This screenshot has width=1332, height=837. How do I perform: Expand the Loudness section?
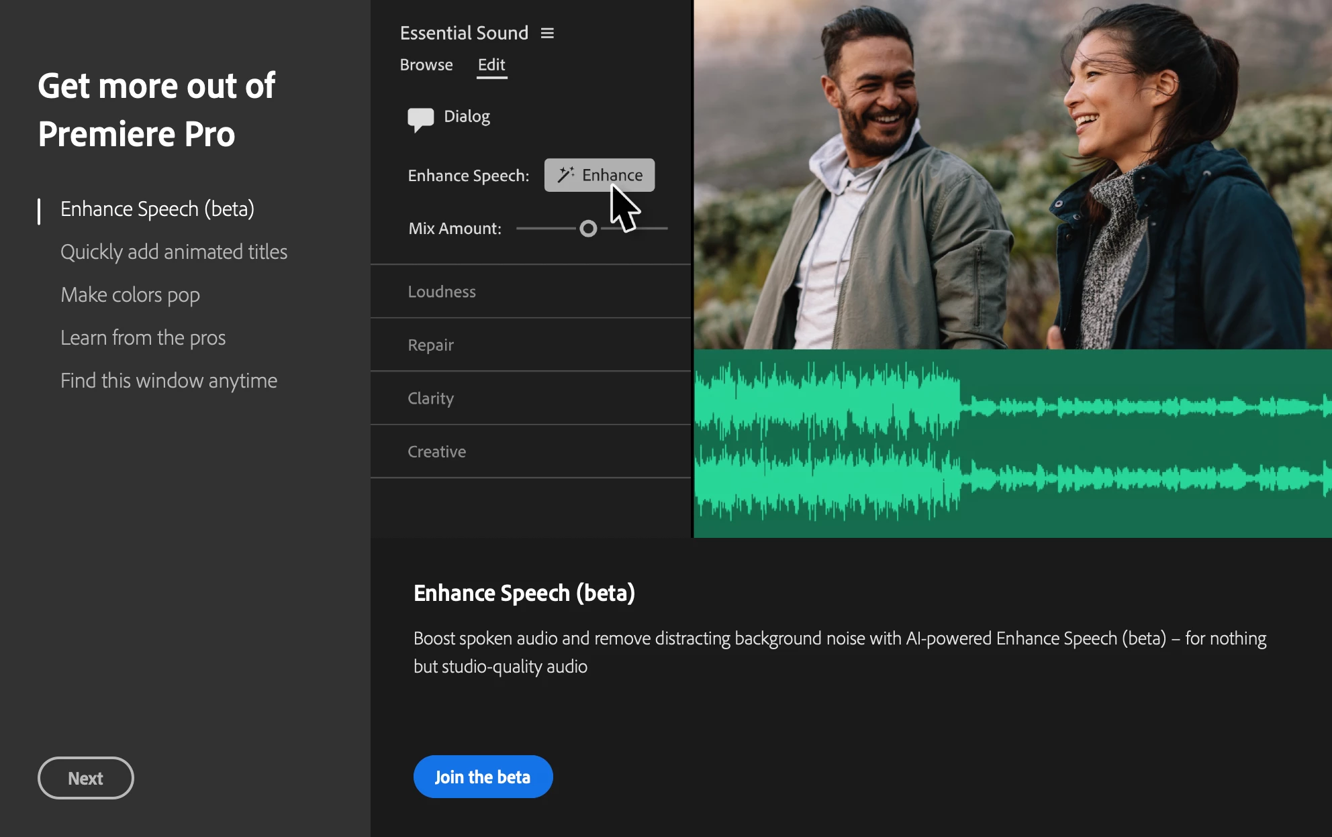[x=442, y=292]
